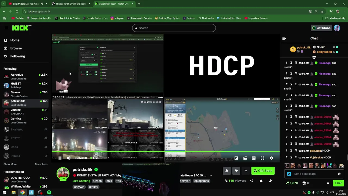The image size is (348, 196).
Task: Open the emoji picker in chat
Action: 339,174
